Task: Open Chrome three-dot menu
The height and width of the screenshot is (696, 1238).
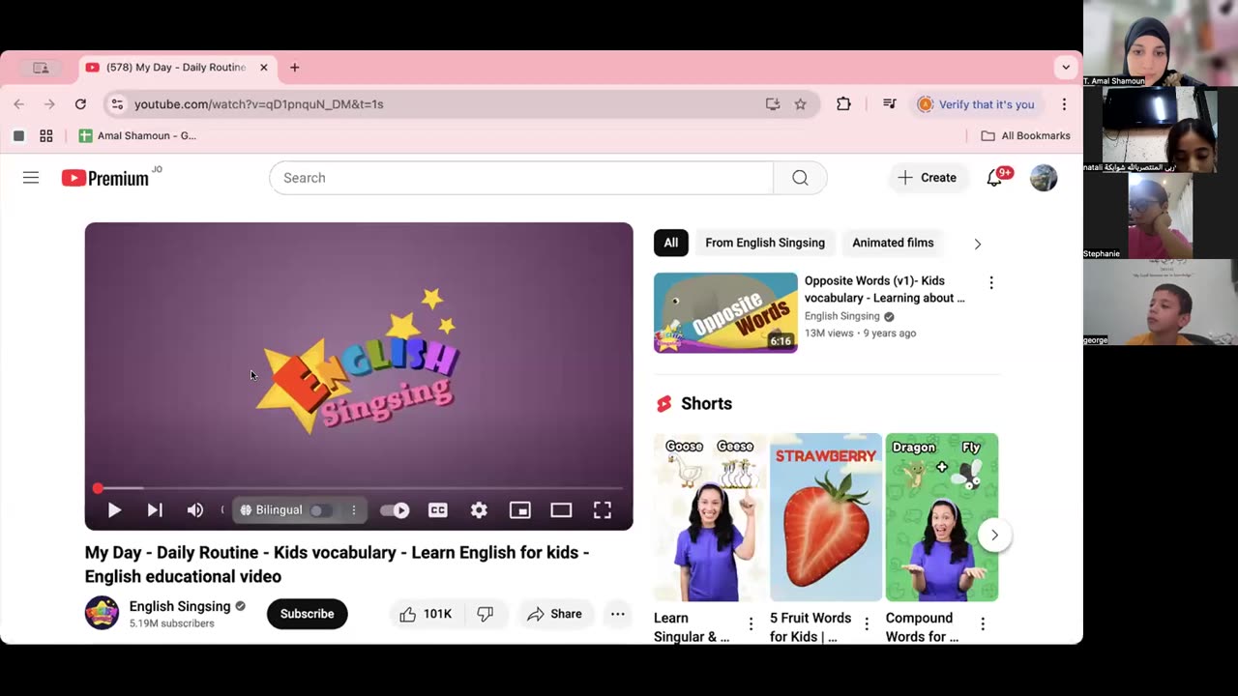Action: (x=1064, y=104)
